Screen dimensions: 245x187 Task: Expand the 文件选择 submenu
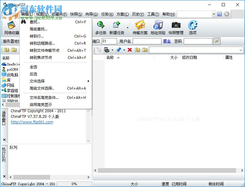click(56, 81)
